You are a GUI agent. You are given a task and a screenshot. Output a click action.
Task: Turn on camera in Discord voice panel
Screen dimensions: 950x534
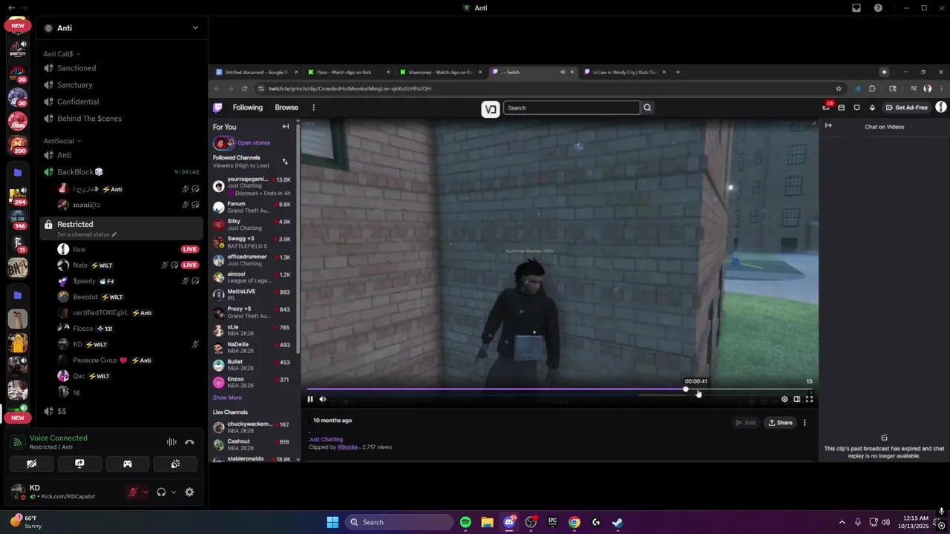point(31,464)
